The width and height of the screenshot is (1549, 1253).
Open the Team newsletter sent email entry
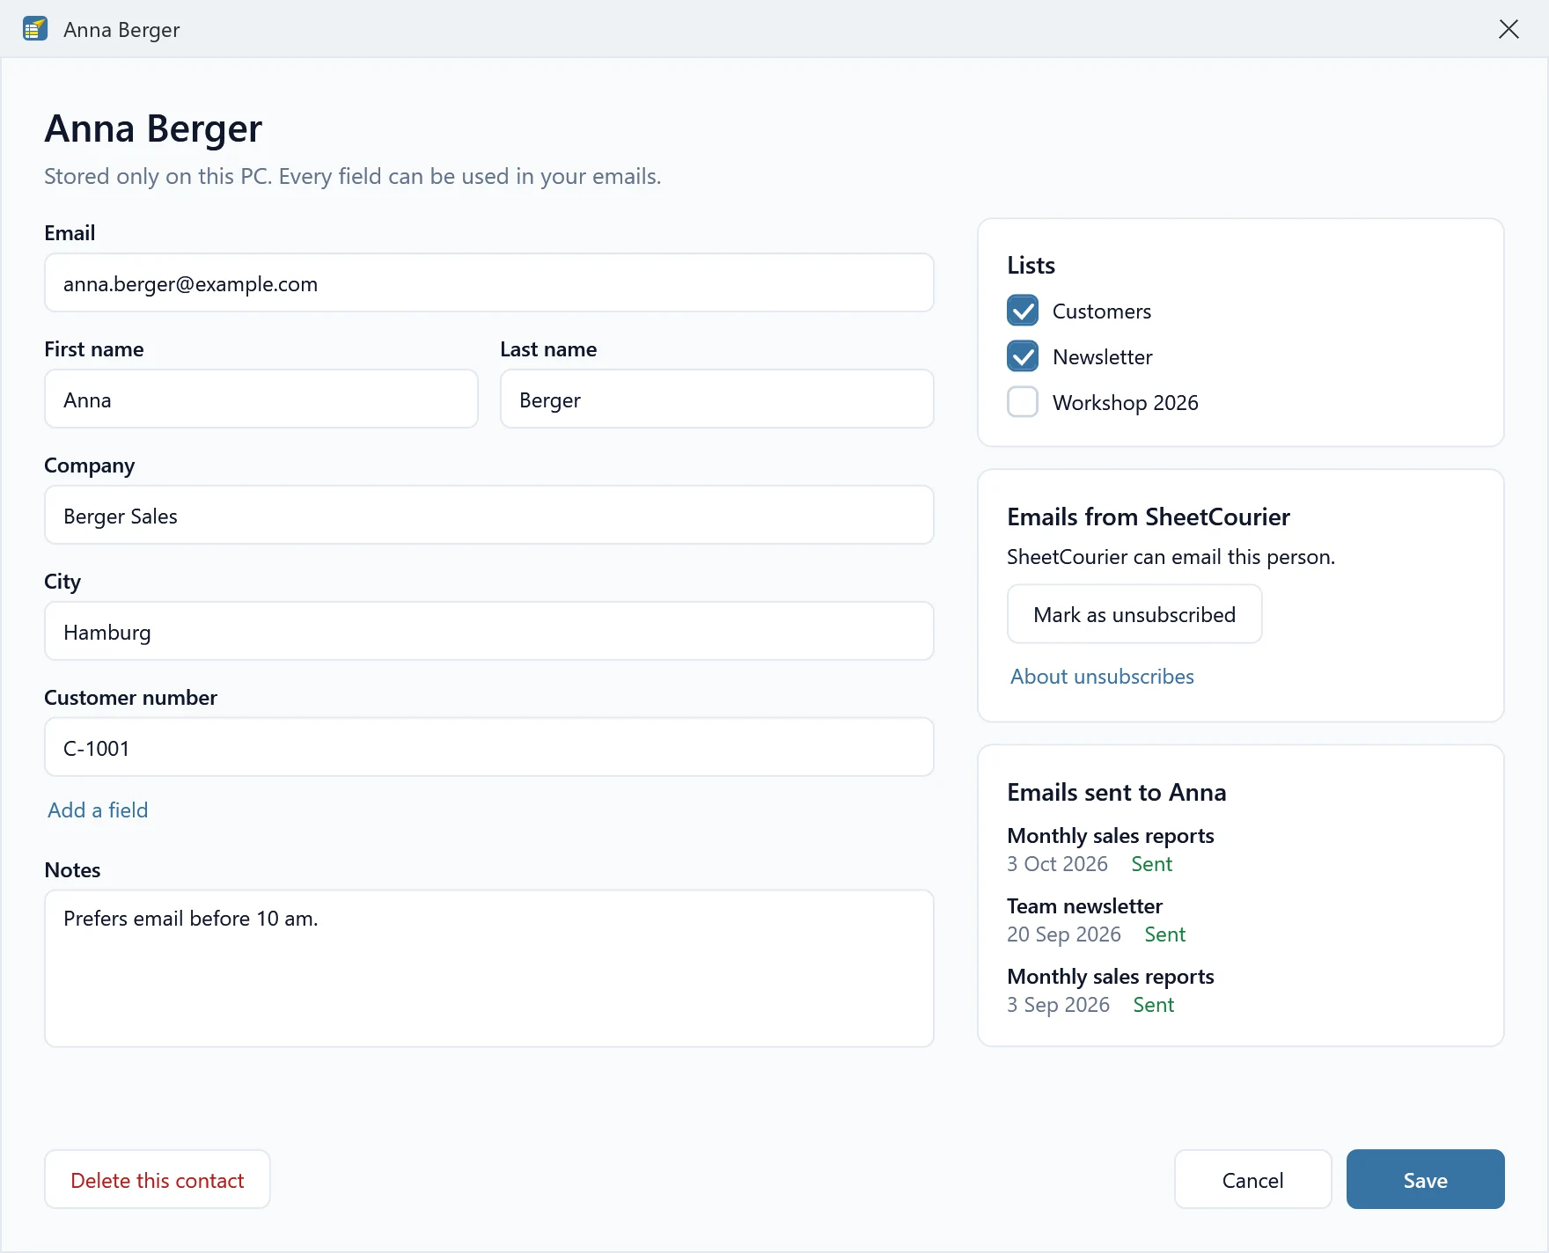[x=1097, y=920]
